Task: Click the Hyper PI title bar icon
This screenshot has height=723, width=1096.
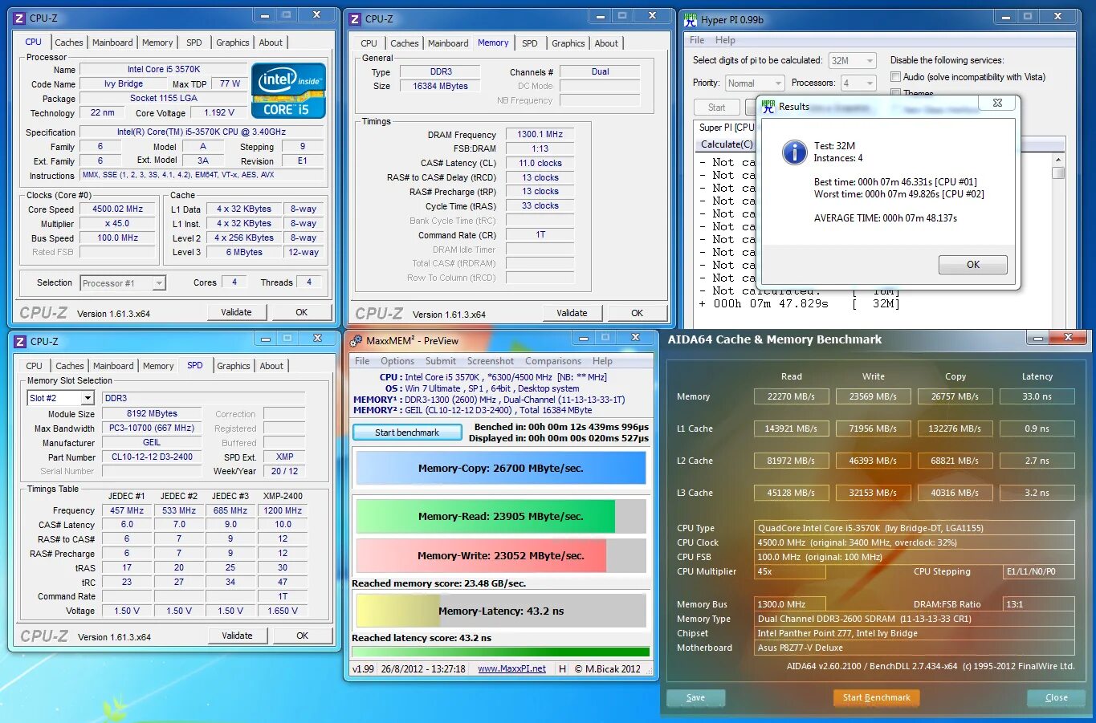Action: (691, 19)
